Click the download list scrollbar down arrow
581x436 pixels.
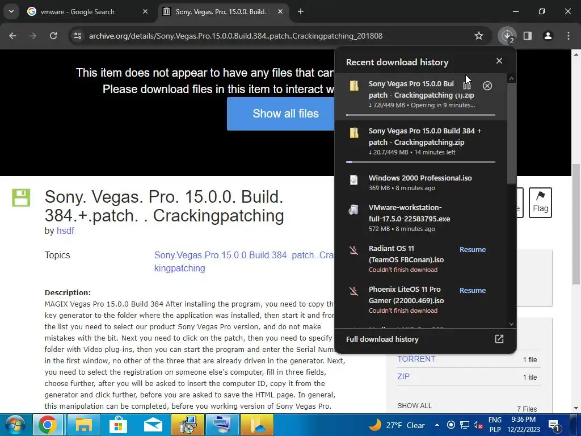[511, 324]
